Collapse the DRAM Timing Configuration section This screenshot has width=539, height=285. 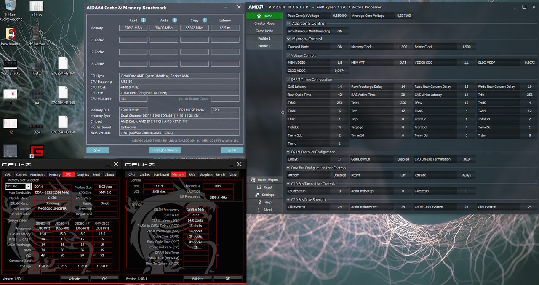288,79
